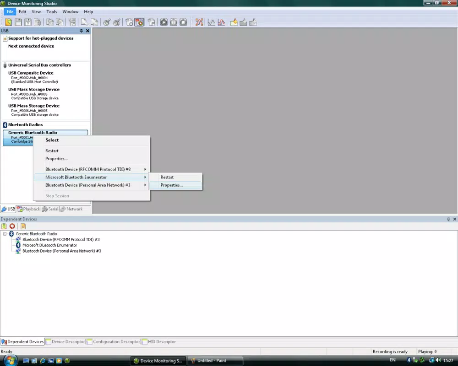The image size is (458, 366).
Task: Click the Windows Start button
Action: click(x=10, y=360)
